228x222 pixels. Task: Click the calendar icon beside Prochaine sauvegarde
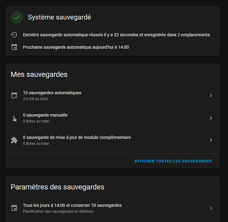pos(14,47)
